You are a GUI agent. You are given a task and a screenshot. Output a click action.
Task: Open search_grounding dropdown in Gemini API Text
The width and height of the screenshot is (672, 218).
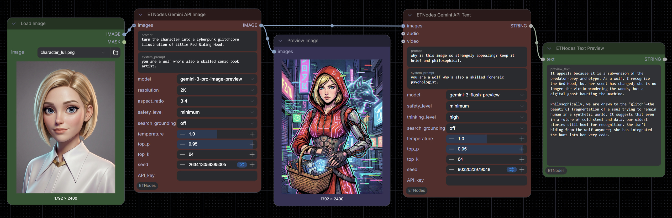[486, 128]
